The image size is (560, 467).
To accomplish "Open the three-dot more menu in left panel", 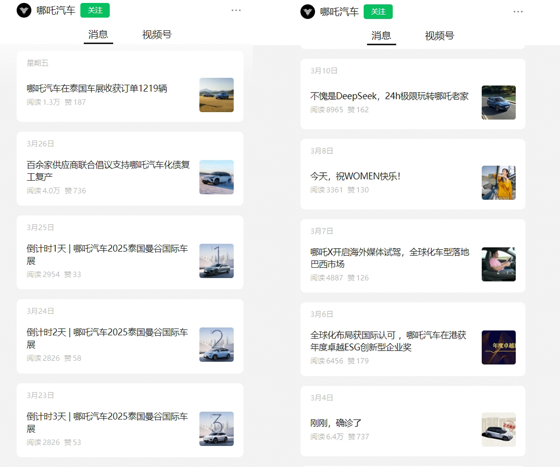I will [x=236, y=10].
